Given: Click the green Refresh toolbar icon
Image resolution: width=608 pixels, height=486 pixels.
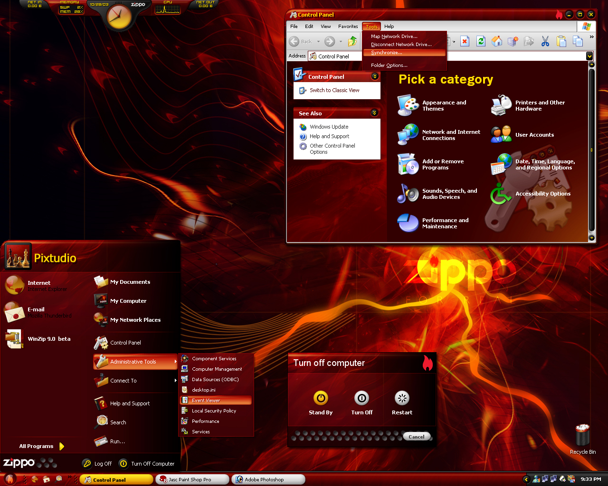Looking at the screenshot, I should (x=481, y=41).
